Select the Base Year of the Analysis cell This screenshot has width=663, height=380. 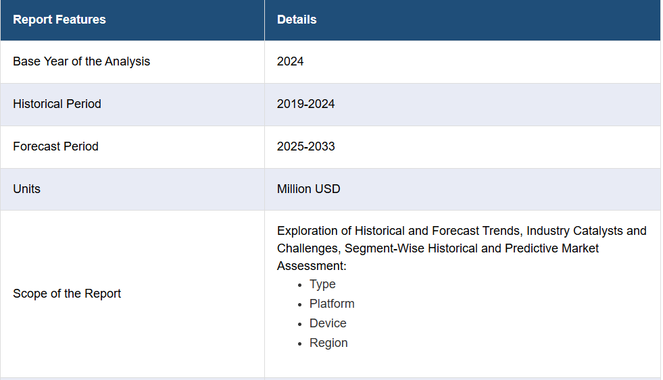tap(81, 61)
